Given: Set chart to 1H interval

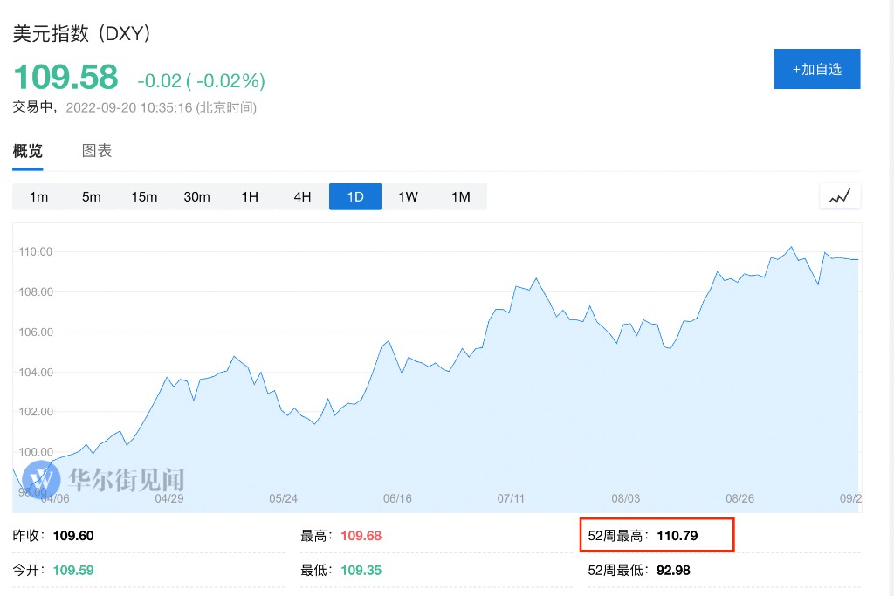Looking at the screenshot, I should coord(250,196).
